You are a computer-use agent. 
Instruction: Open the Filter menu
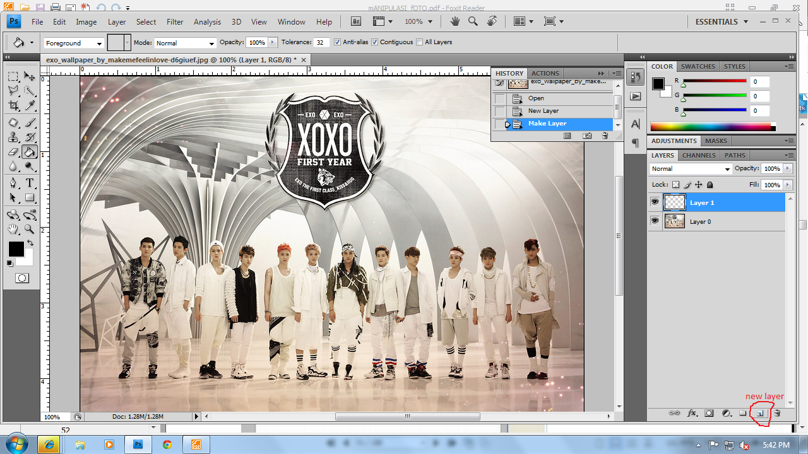[175, 21]
